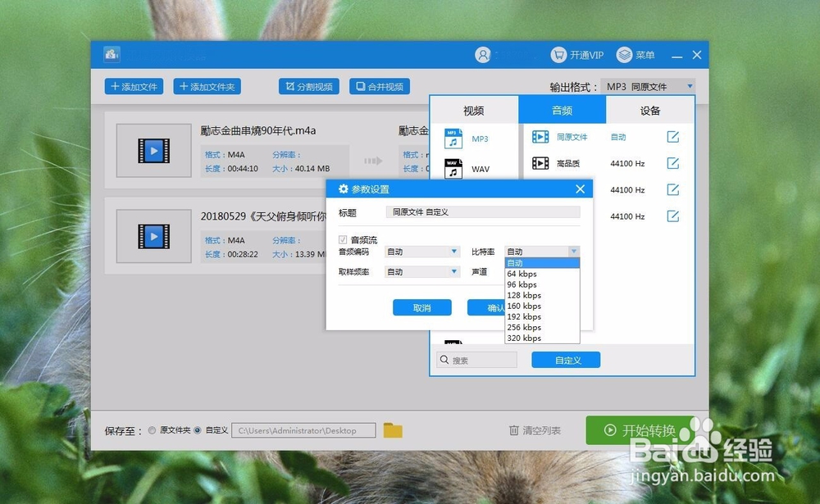This screenshot has width=820, height=504.
Task: Click the 取消 cancel button
Action: tap(422, 307)
